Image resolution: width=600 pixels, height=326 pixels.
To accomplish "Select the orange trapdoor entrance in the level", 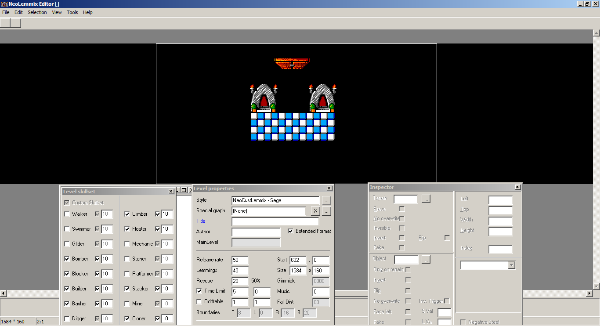I will [292, 64].
